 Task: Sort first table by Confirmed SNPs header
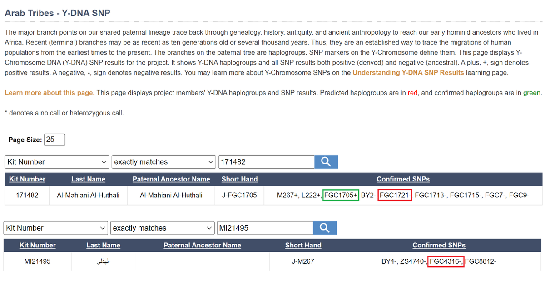pyautogui.click(x=403, y=179)
